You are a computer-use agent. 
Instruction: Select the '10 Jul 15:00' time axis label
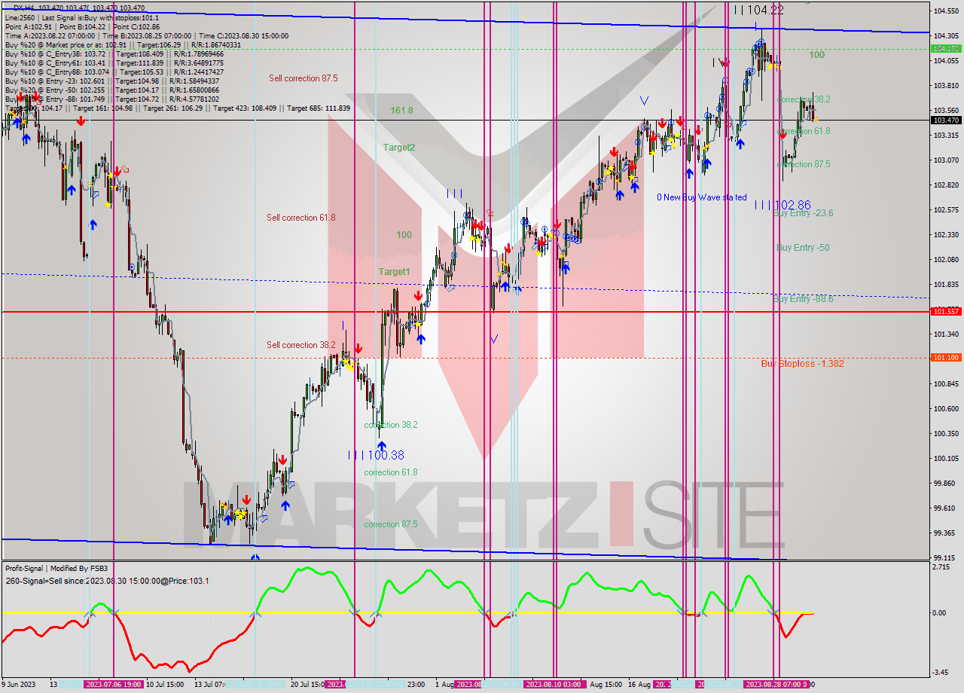(164, 685)
